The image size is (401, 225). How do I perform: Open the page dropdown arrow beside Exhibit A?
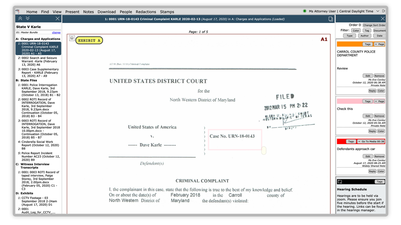point(72,38)
